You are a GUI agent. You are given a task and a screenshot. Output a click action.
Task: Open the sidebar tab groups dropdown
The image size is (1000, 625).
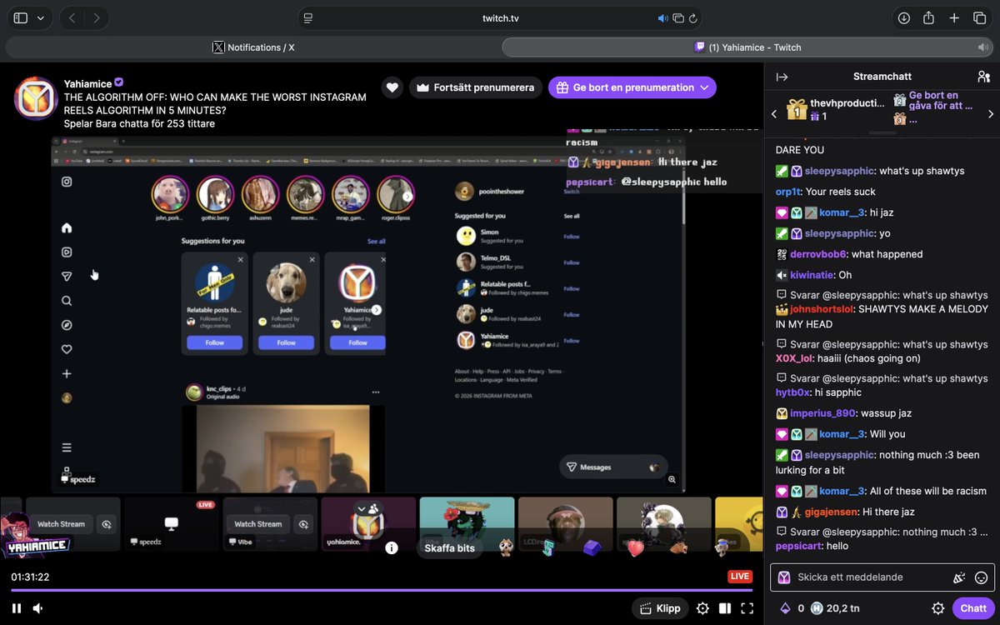point(42,17)
